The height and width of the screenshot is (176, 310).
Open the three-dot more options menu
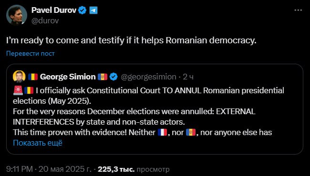[298, 10]
